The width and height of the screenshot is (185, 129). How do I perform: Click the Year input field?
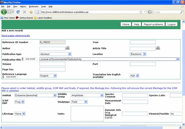(x=143, y=42)
